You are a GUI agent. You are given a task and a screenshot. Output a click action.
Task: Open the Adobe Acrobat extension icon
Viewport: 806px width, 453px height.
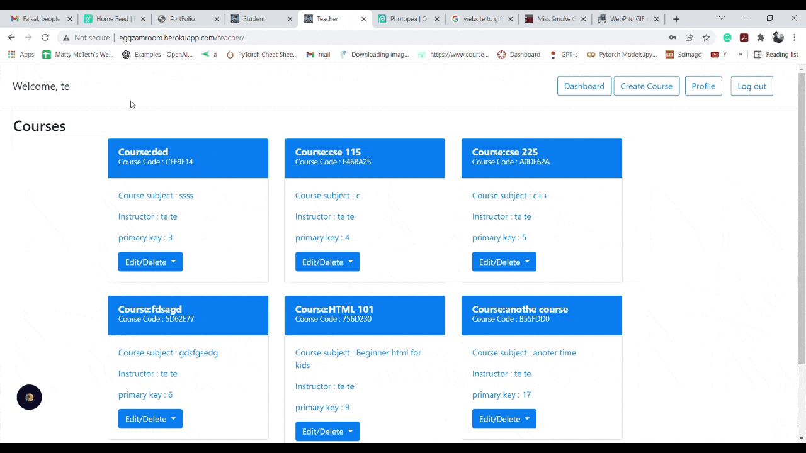(744, 38)
